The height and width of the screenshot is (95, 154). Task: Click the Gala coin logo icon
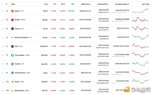[12, 46]
